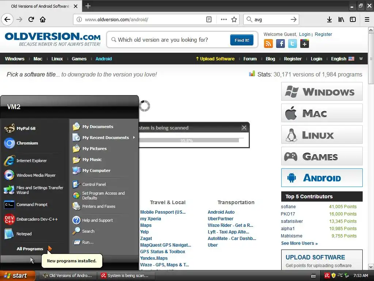Go back in browser history
Viewport: 374px width, 281px height.
7,19
